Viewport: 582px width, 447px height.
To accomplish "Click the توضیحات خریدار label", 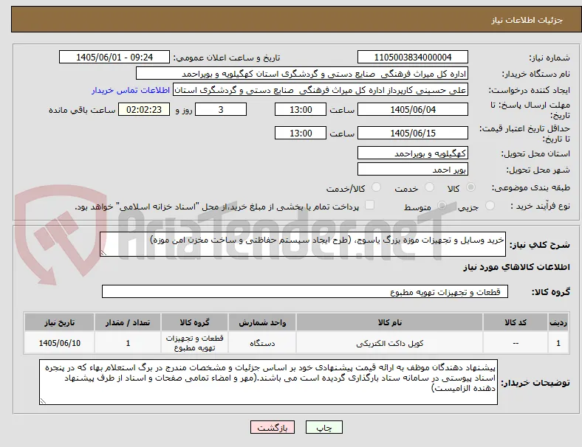I will point(535,383).
